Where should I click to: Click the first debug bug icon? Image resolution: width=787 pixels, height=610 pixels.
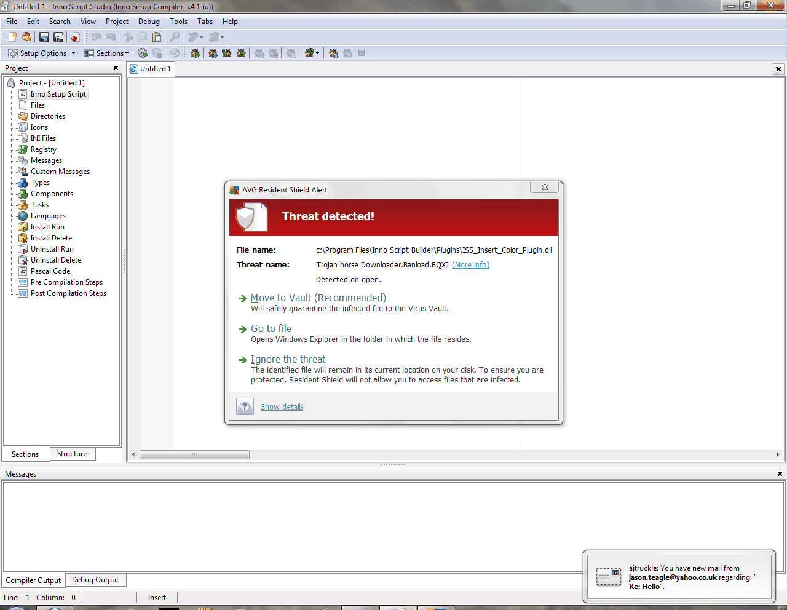click(x=195, y=53)
